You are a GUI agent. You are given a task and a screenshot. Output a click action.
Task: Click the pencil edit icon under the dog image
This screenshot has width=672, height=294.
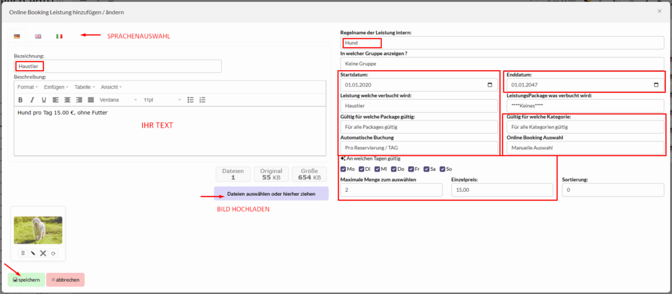(33, 253)
